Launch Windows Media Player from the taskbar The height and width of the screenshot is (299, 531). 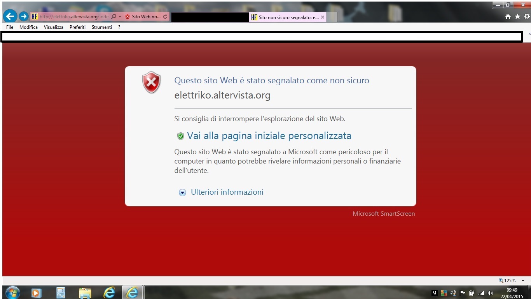tap(36, 292)
